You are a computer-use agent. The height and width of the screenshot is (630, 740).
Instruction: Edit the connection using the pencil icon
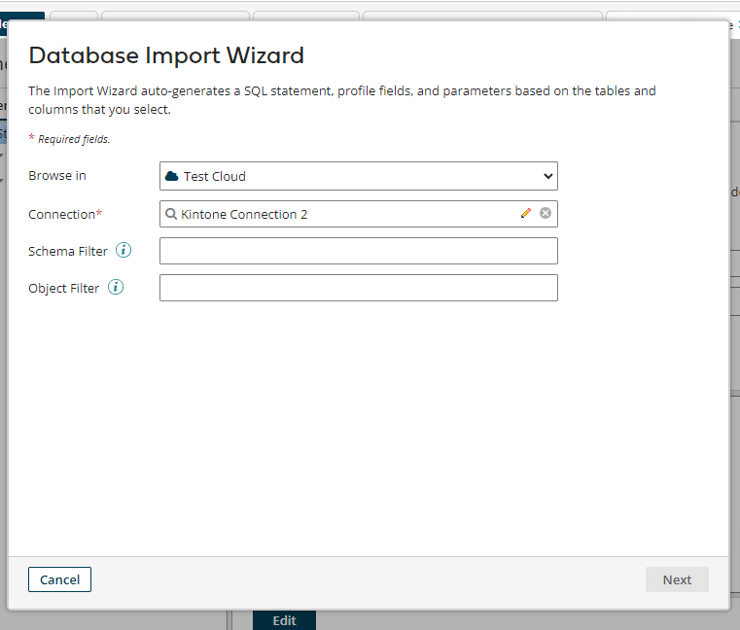pyautogui.click(x=526, y=213)
